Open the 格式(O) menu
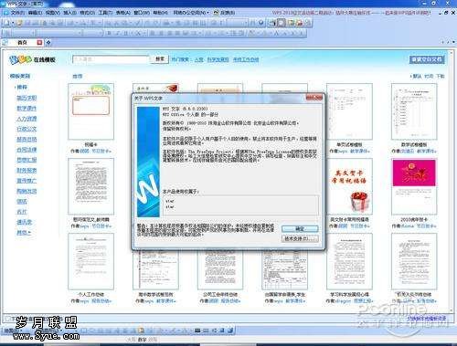 87,13
